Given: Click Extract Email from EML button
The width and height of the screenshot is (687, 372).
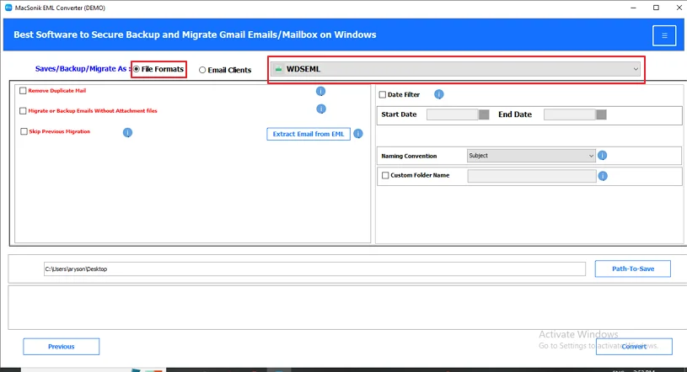Looking at the screenshot, I should (x=309, y=134).
